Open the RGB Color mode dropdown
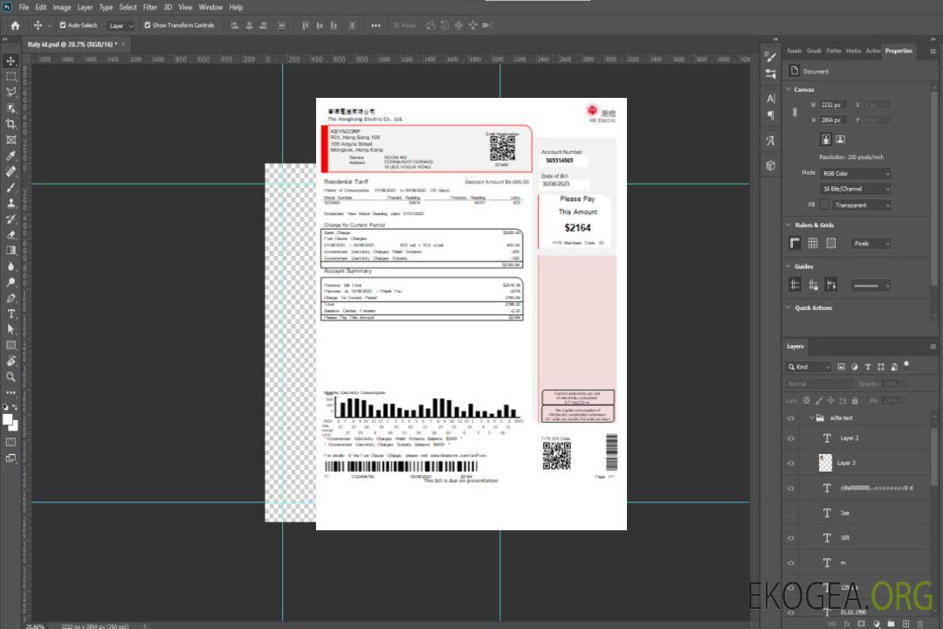This screenshot has width=943, height=629. (x=856, y=174)
